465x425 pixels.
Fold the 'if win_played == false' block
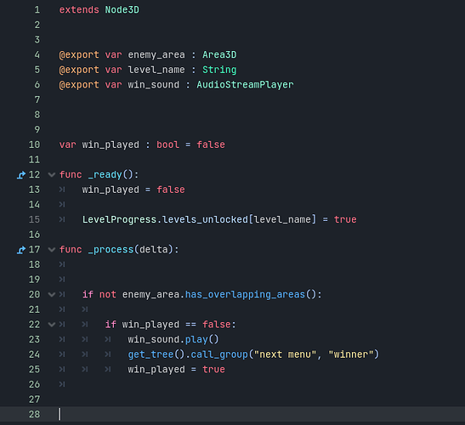pos(52,325)
